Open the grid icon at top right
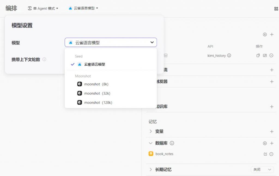 tap(276, 9)
